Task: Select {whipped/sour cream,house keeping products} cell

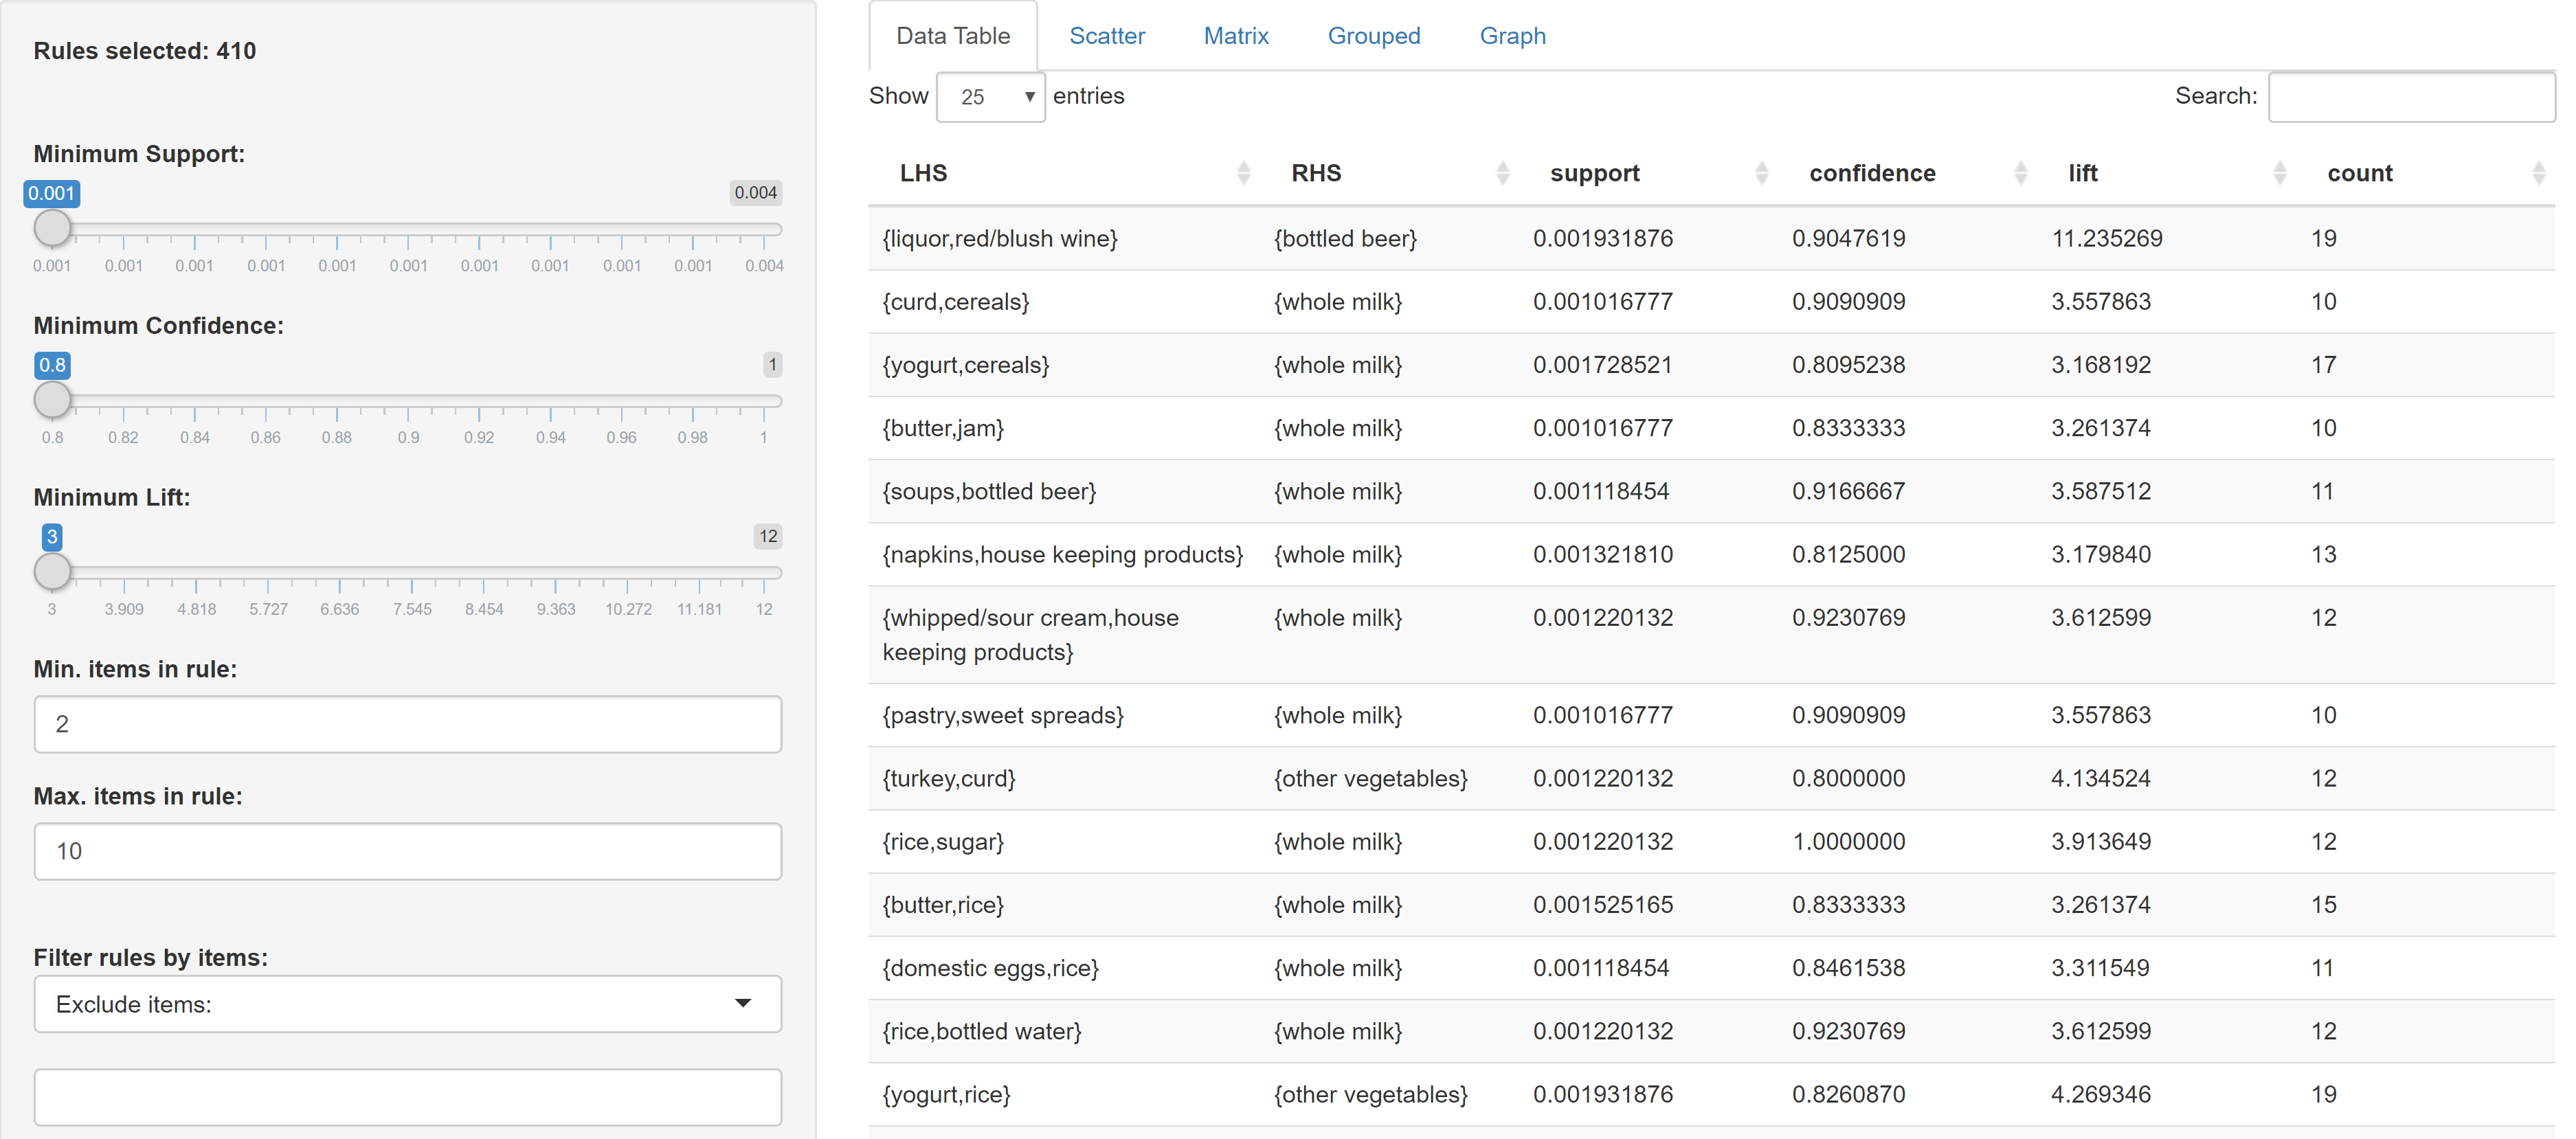Action: (x=1030, y=635)
